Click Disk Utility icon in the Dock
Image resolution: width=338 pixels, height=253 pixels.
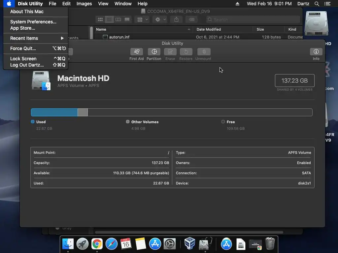pos(205,243)
